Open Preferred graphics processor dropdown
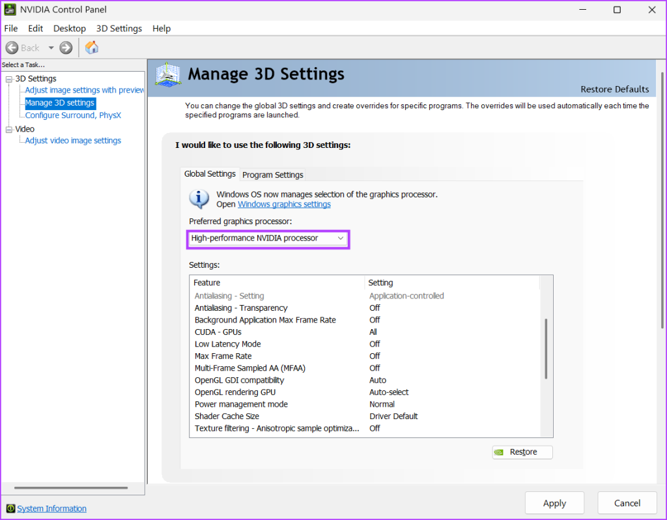Image resolution: width=667 pixels, height=520 pixels. pos(268,238)
